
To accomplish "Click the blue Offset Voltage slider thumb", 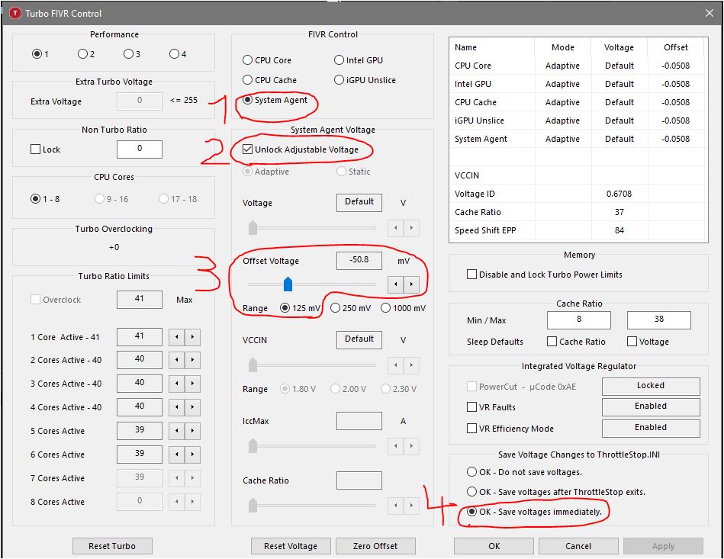I will tap(288, 284).
